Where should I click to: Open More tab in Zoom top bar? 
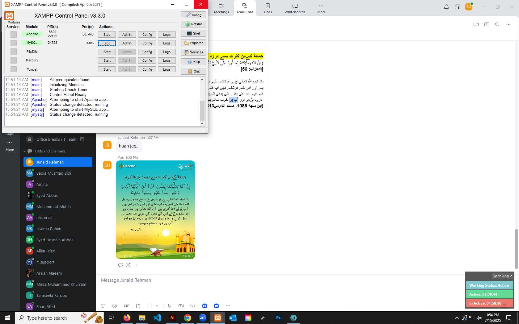pyautogui.click(x=321, y=8)
